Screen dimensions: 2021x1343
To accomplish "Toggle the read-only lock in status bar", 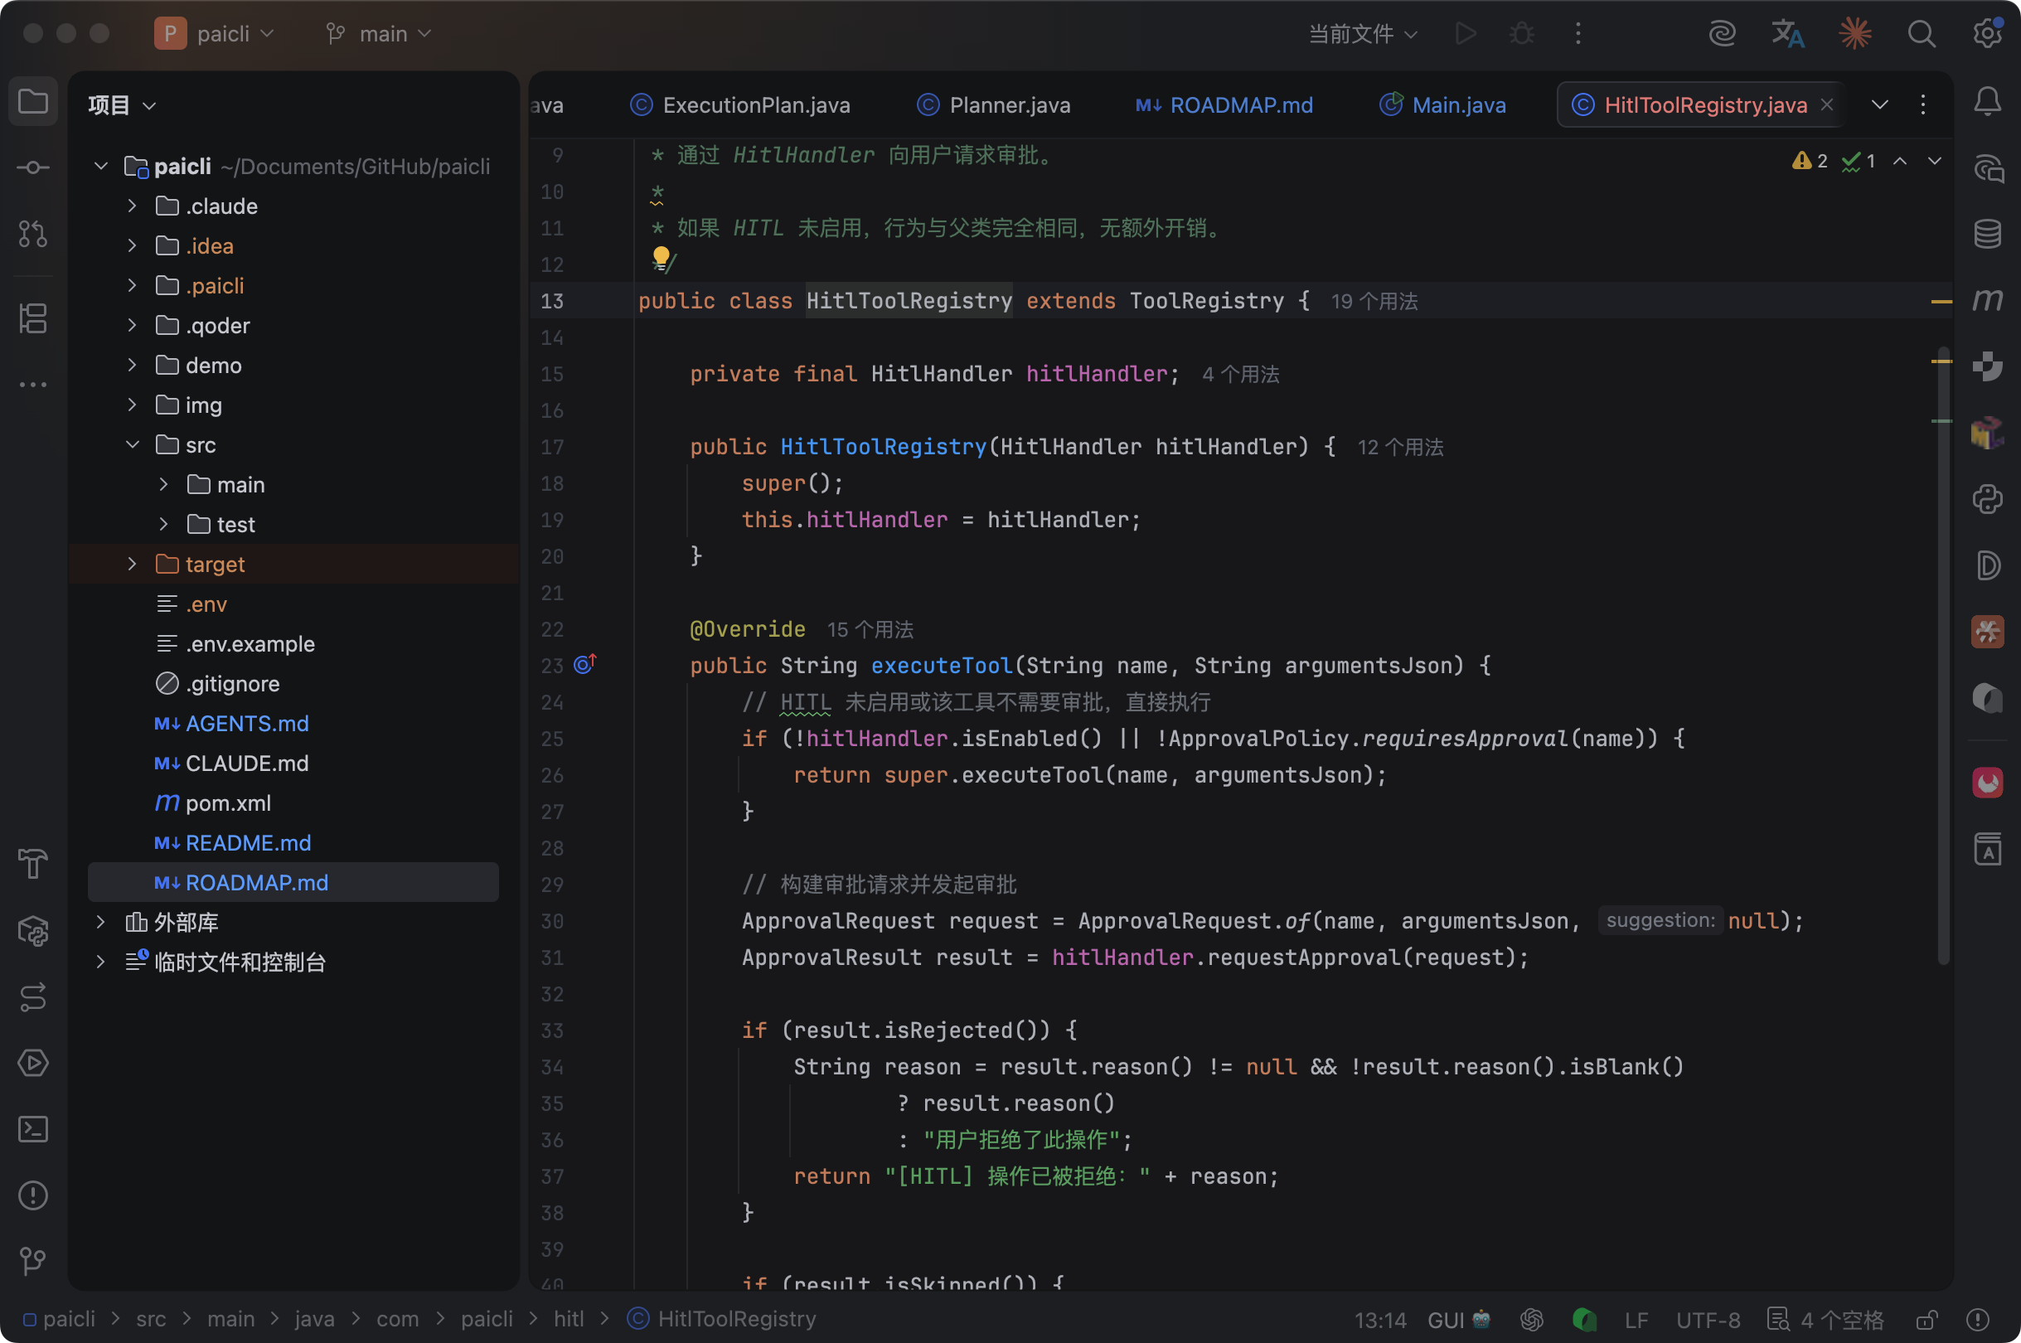I will tap(1926, 1319).
